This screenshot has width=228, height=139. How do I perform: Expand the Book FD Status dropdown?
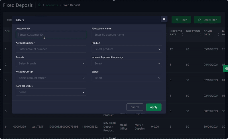point(51,92)
